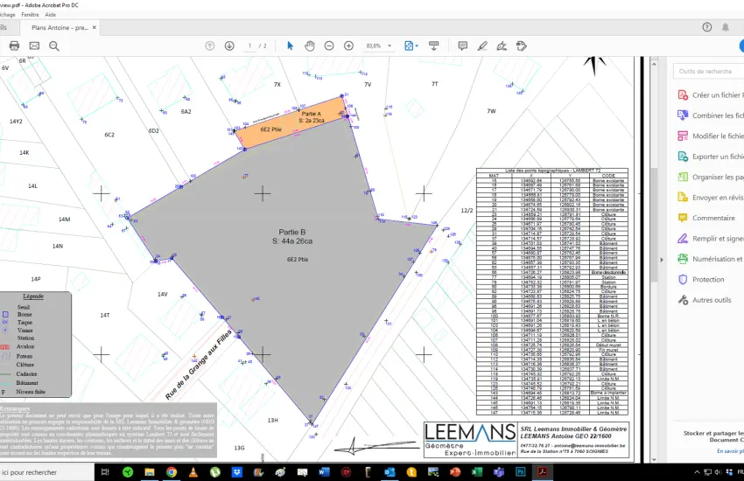The image size is (744, 481).
Task: Open the Fenêtre menu
Action: [x=30, y=15]
